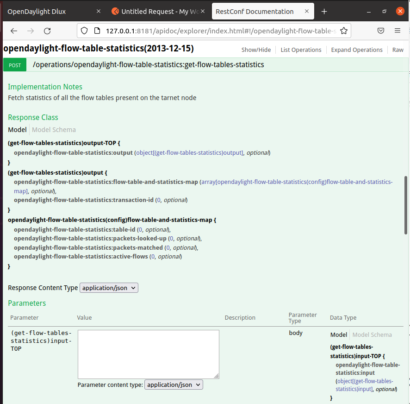The height and width of the screenshot is (404, 410).
Task: Open the Pocket save icon
Action: [381, 31]
